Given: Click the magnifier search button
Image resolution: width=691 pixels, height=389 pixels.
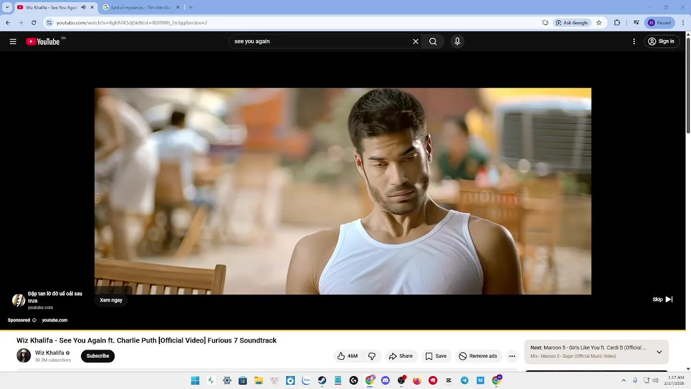Looking at the screenshot, I should pos(433,42).
